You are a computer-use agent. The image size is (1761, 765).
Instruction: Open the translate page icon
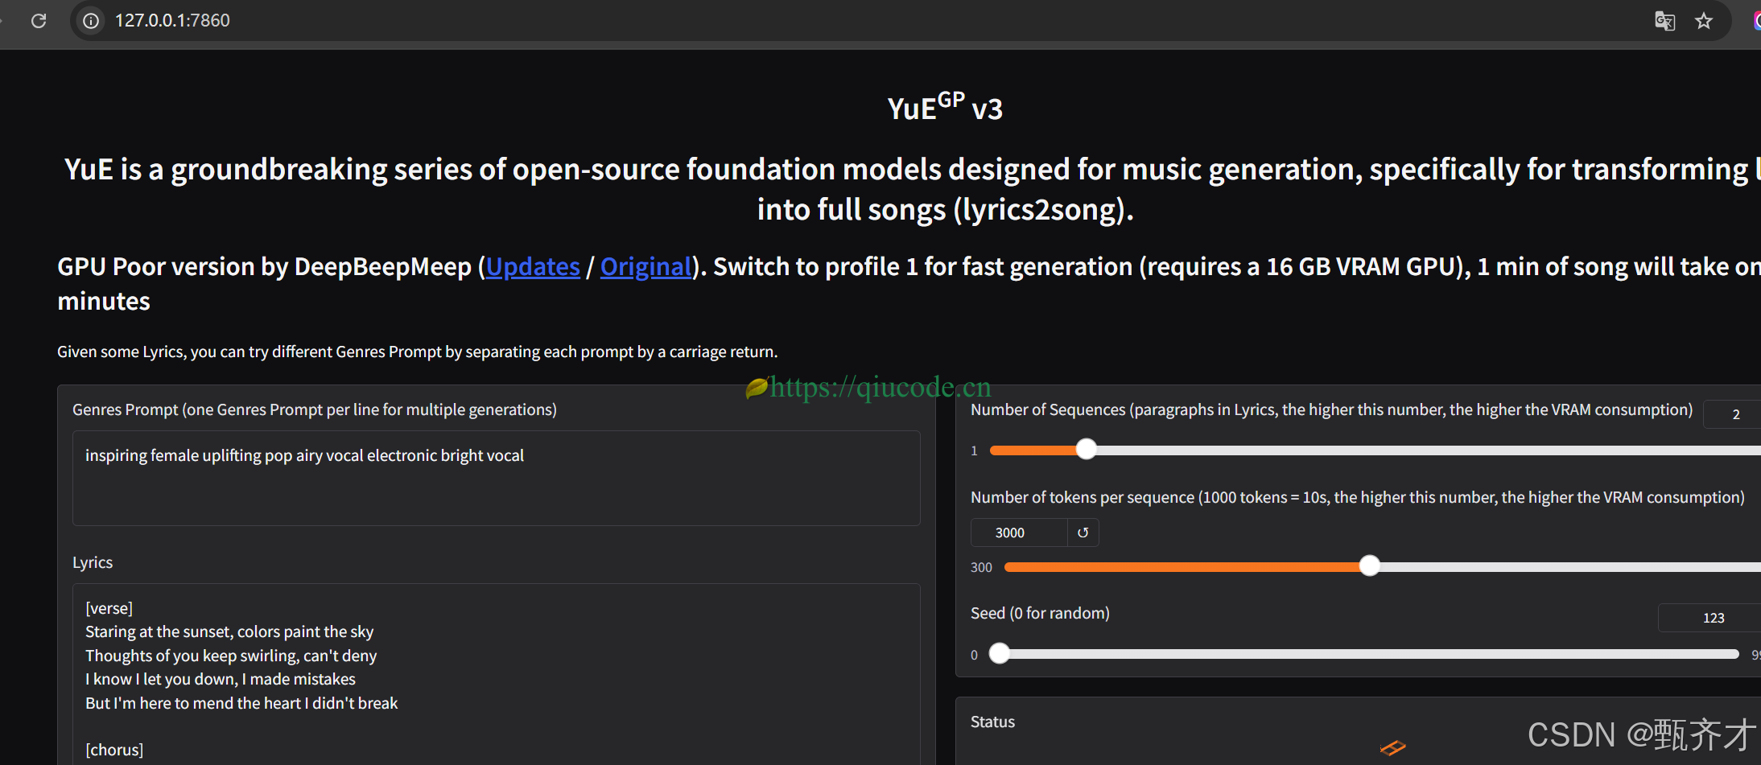[x=1664, y=21]
